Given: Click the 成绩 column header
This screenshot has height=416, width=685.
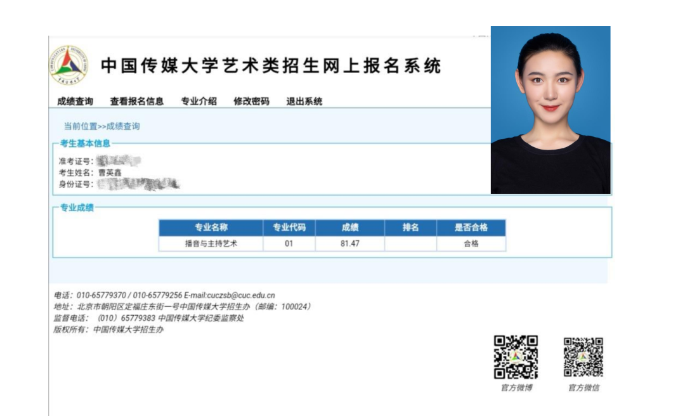Looking at the screenshot, I should (350, 227).
